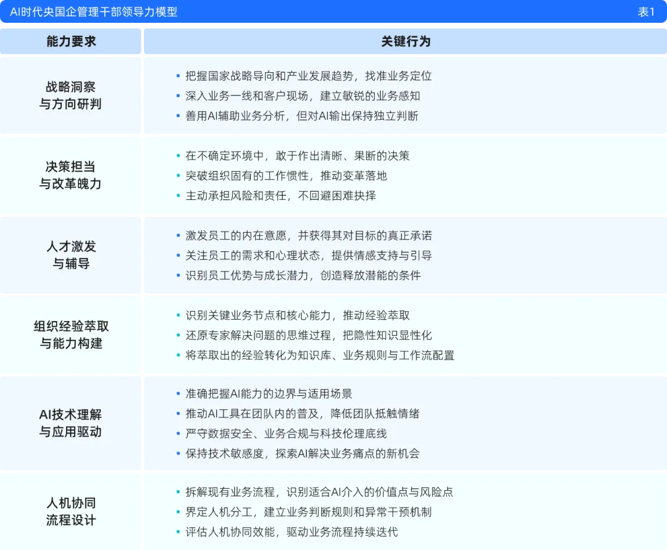This screenshot has height=550, width=667.
Task: Select the 人机协同流程设计 cell
Action: (70, 511)
